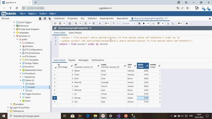The width and height of the screenshot is (212, 119).
Task: Open the Execute options dropdown arrow
Action: click(148, 23)
